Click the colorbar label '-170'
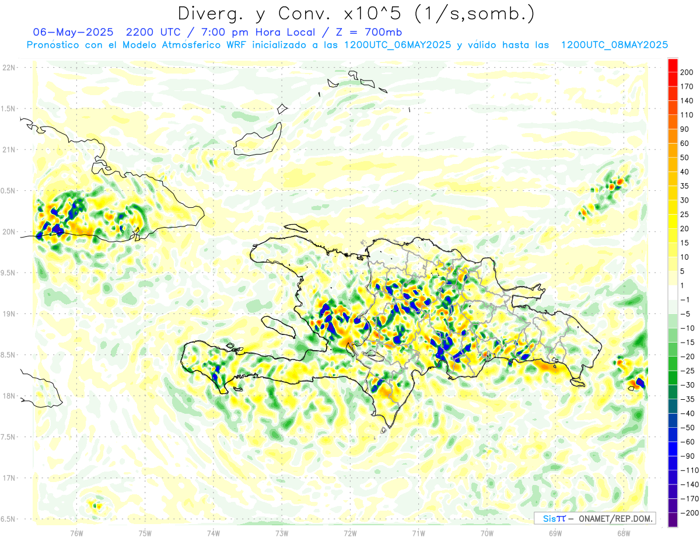 [x=690, y=498]
